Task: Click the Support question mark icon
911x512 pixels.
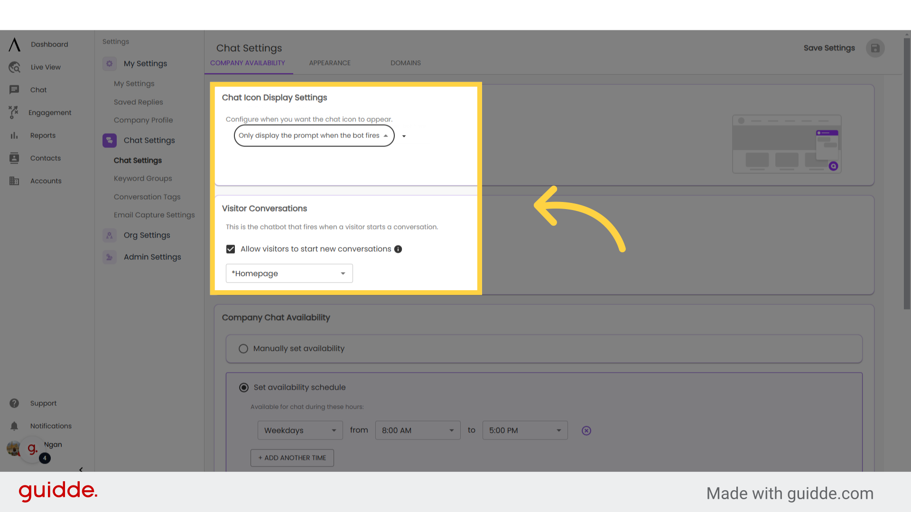Action: (x=14, y=403)
